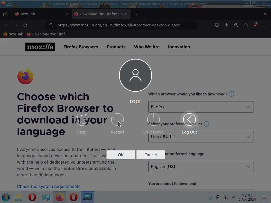This screenshot has width=271, height=203.
Task: Open the start menu launcher
Action: tap(6, 197)
